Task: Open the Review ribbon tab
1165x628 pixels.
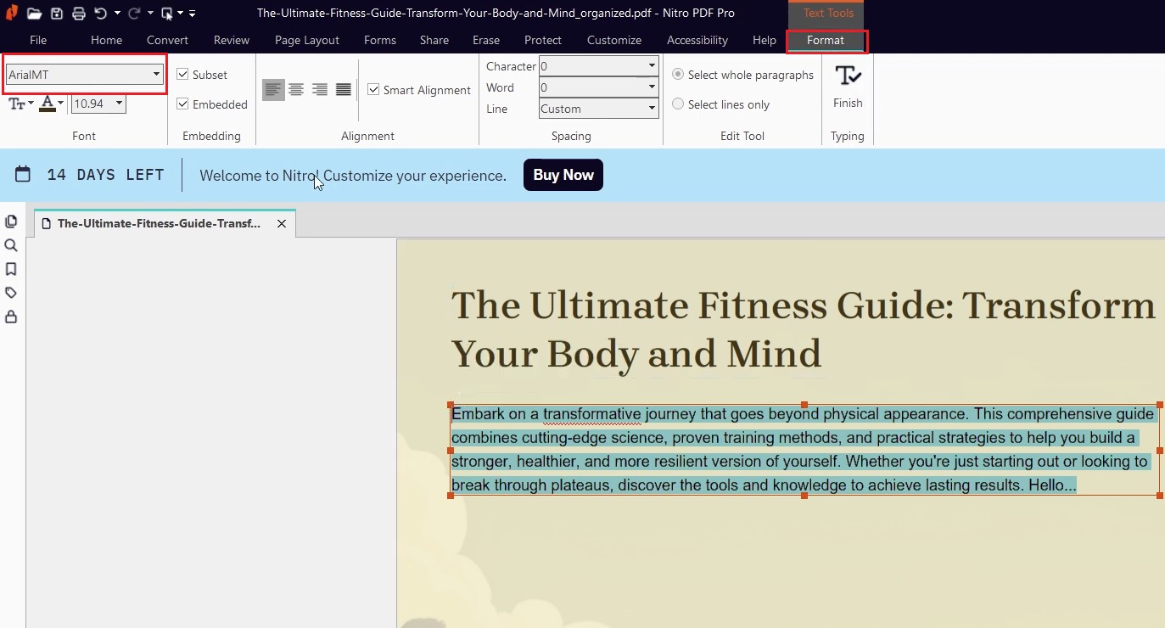Action: [232, 40]
